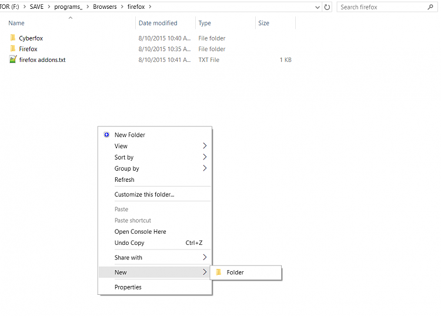
Task: Expand the Share with submenu arrow
Action: click(205, 257)
